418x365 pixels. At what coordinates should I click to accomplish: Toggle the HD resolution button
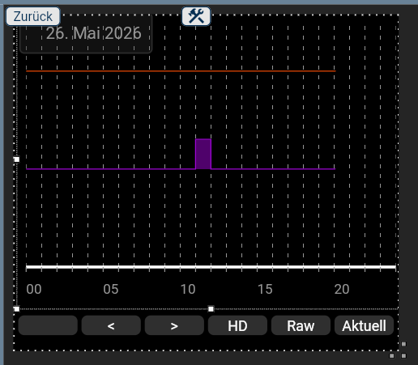click(237, 325)
